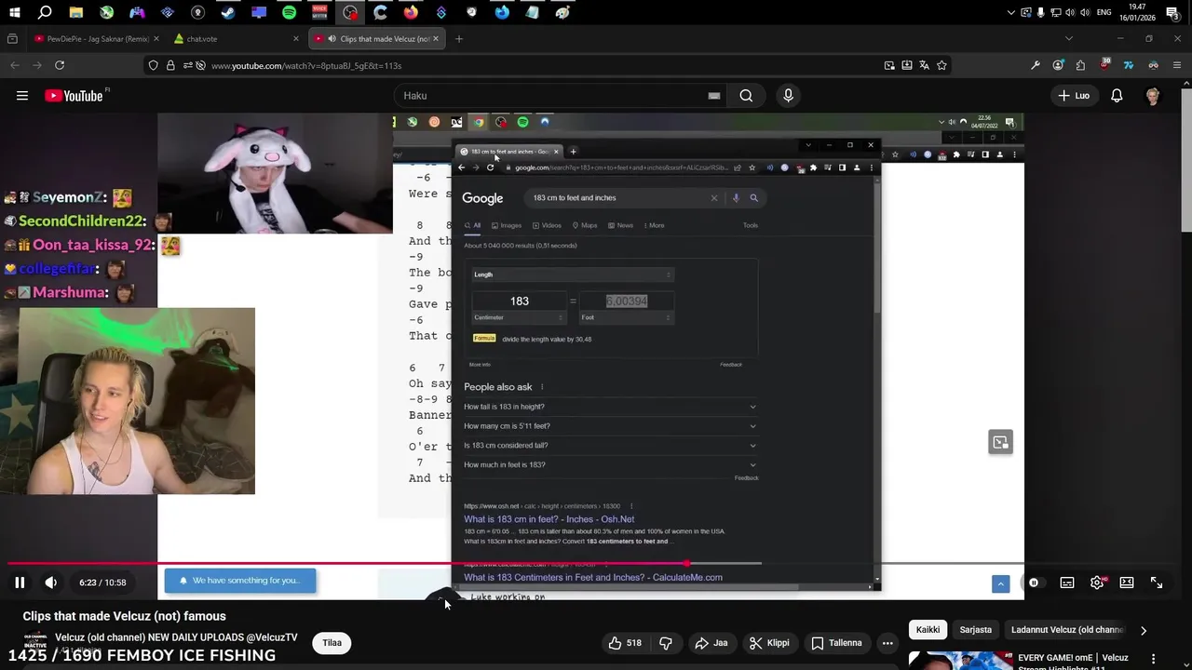Share the video with Jaa
The image size is (1192, 670).
click(711, 643)
